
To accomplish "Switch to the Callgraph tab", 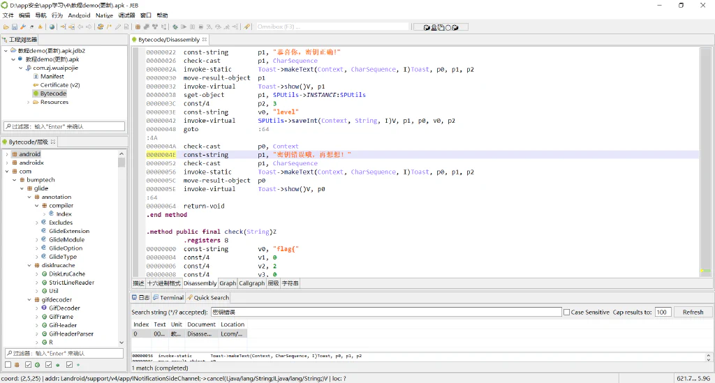I will pos(251,283).
